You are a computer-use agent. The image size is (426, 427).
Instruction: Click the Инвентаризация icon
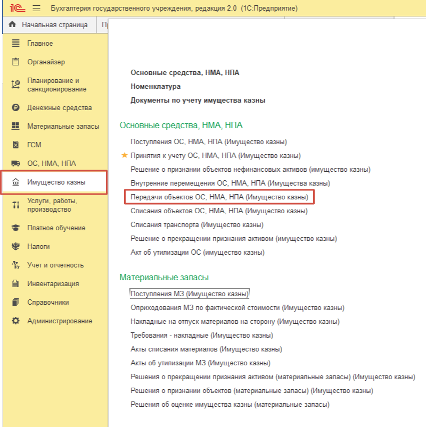pos(15,283)
